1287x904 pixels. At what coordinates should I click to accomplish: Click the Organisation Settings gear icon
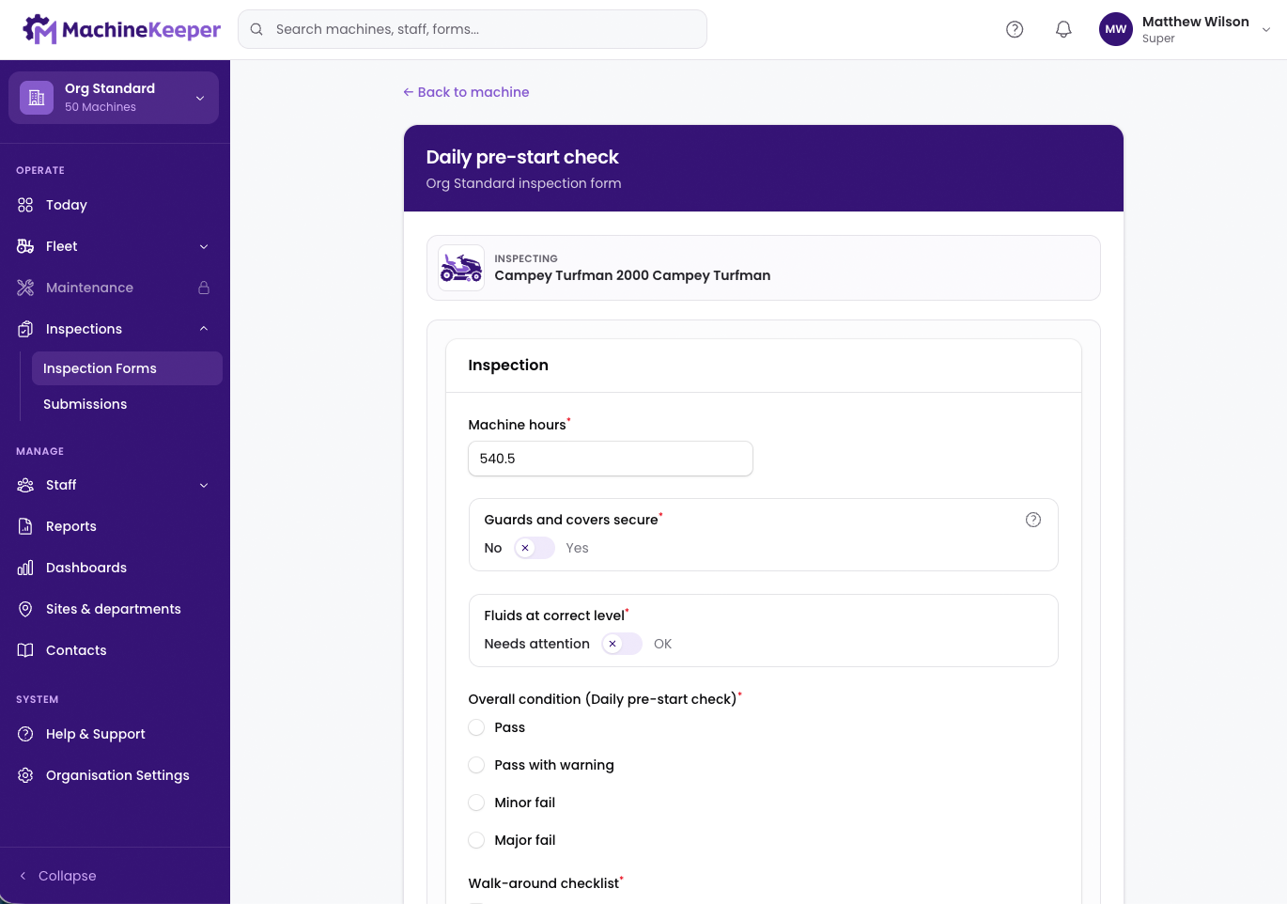(25, 775)
